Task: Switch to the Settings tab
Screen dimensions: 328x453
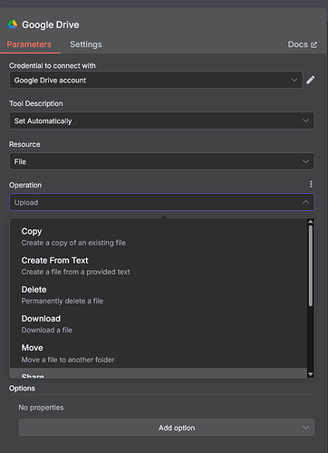Action: pyautogui.click(x=86, y=44)
